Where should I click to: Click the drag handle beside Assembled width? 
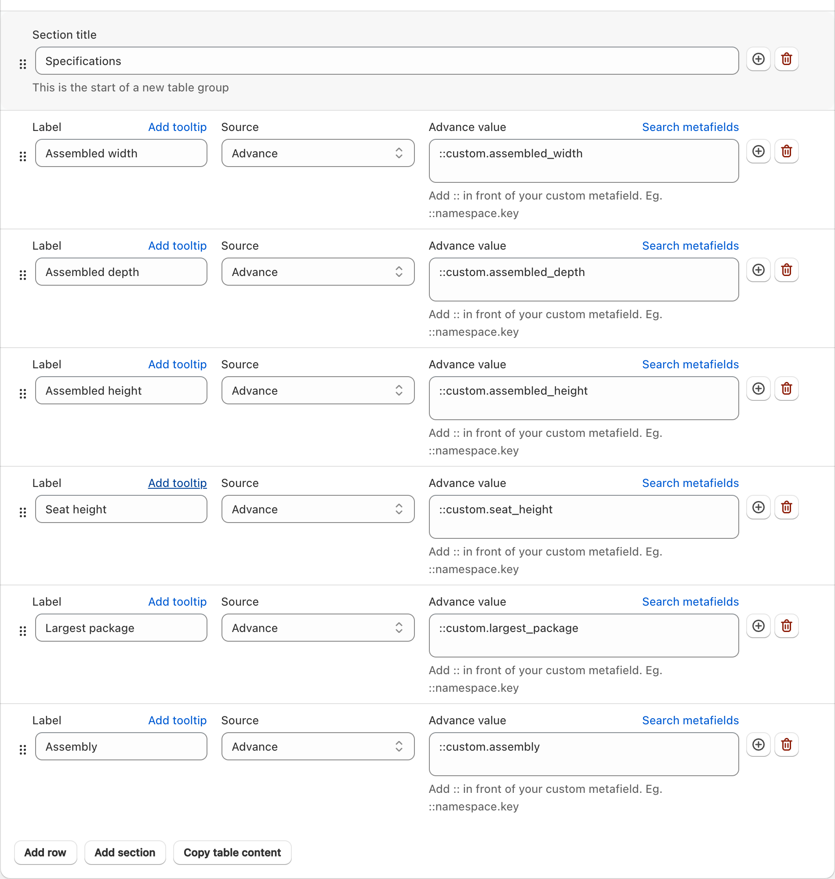tap(23, 156)
